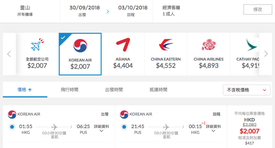The width and height of the screenshot is (275, 148).
Task: Select the 21:45 PUS return radio button
Action: [x=124, y=127]
